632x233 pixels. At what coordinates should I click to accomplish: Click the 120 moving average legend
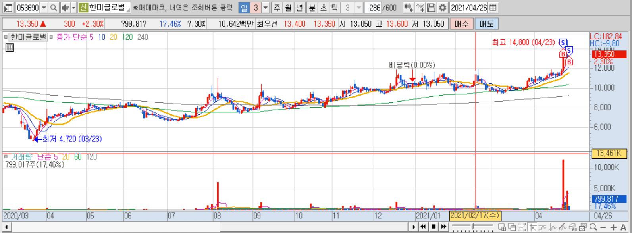click(127, 37)
